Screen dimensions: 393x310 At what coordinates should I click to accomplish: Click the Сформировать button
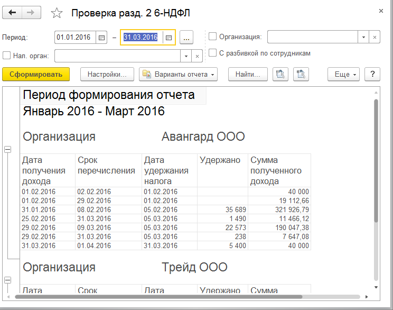36,75
